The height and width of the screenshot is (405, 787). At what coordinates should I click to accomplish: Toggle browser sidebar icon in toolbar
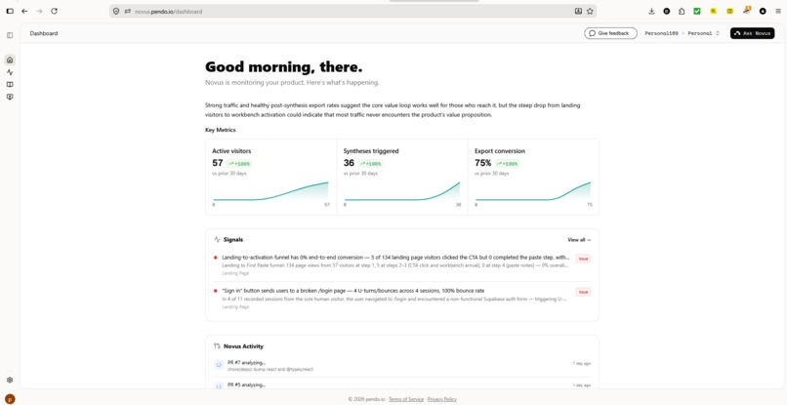pyautogui.click(x=10, y=11)
